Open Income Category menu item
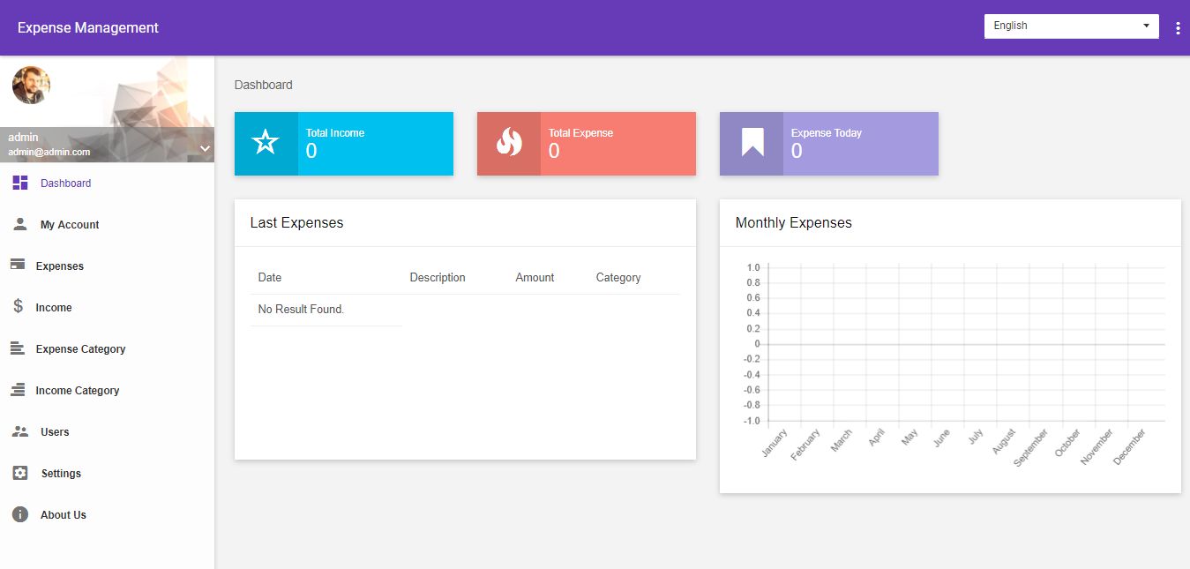 tap(107, 391)
